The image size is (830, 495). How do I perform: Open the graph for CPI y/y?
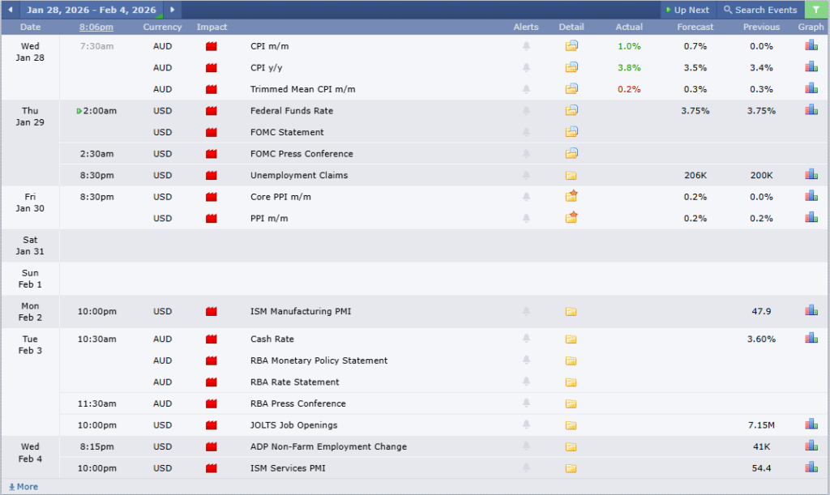pyautogui.click(x=811, y=67)
